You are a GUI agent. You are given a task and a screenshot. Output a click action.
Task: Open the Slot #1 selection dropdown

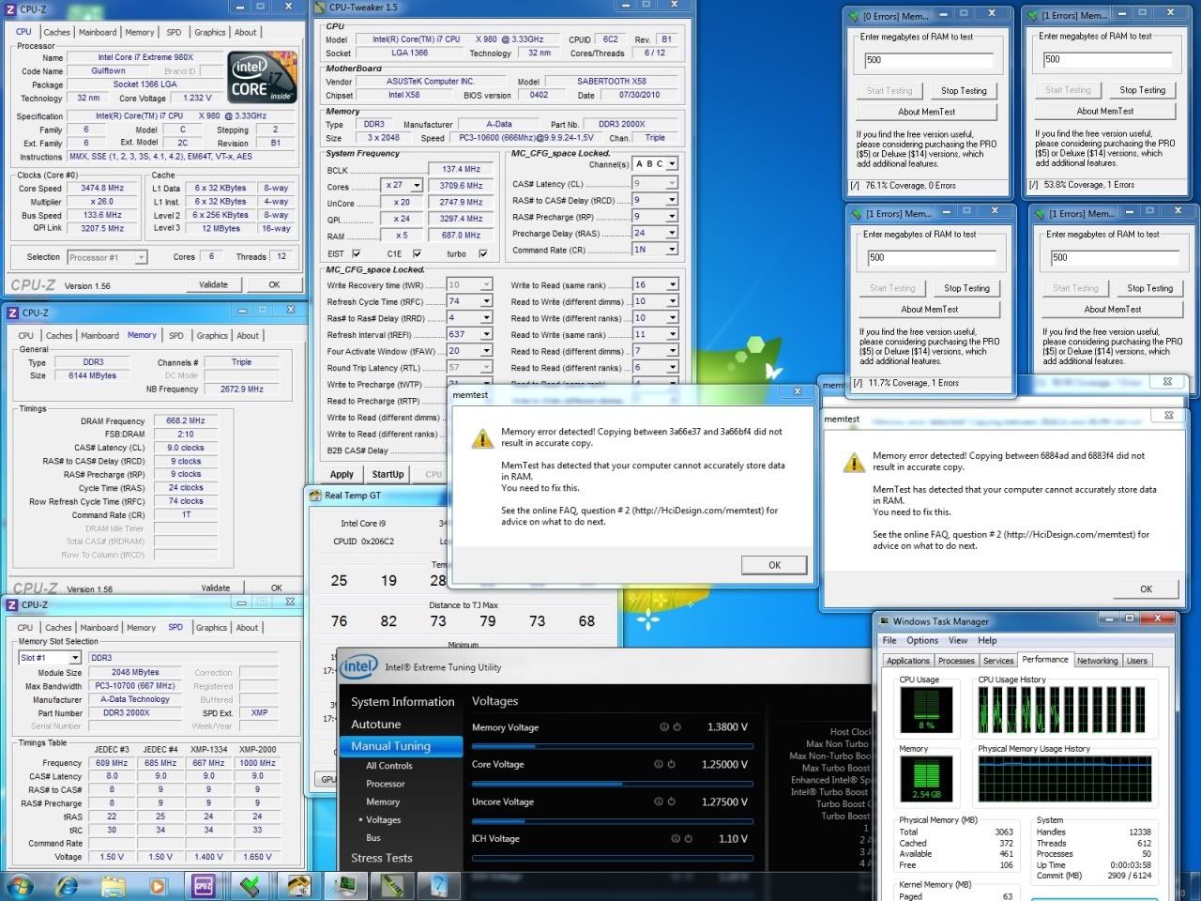click(74, 658)
